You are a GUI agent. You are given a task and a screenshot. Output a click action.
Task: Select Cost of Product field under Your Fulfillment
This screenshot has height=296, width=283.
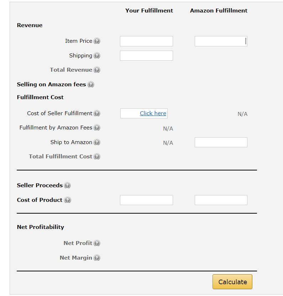146,200
